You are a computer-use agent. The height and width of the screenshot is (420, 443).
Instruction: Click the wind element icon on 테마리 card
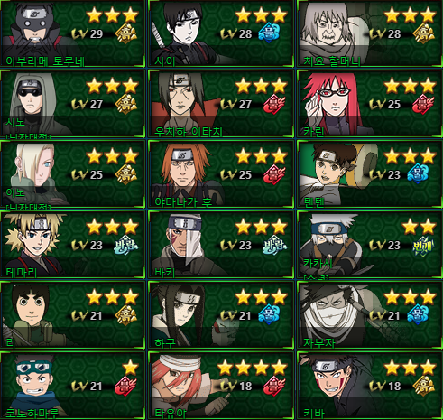coord(126,245)
